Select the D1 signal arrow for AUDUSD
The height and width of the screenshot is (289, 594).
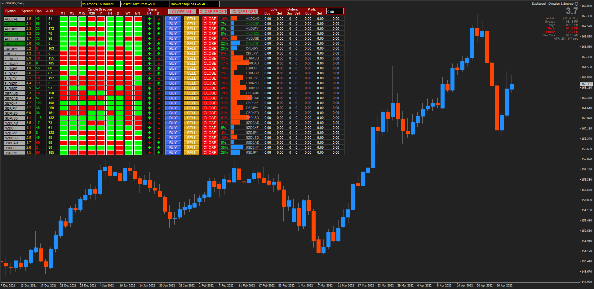tap(159, 39)
